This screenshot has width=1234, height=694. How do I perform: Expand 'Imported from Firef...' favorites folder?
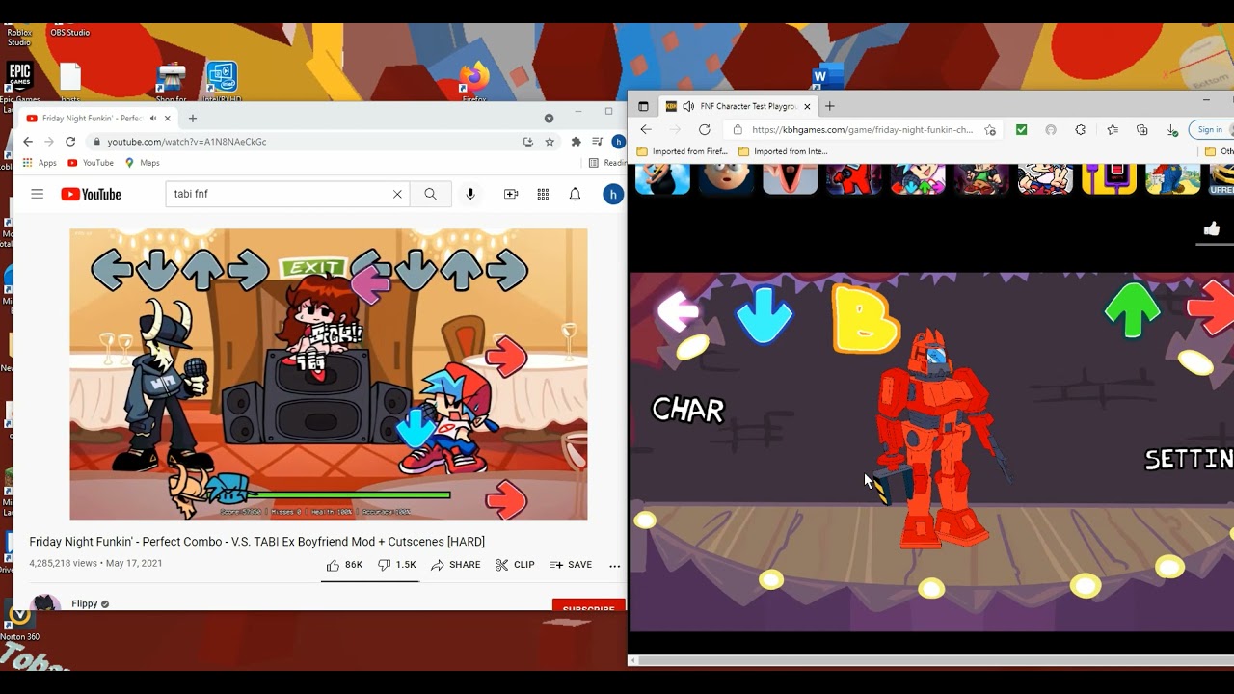click(683, 151)
